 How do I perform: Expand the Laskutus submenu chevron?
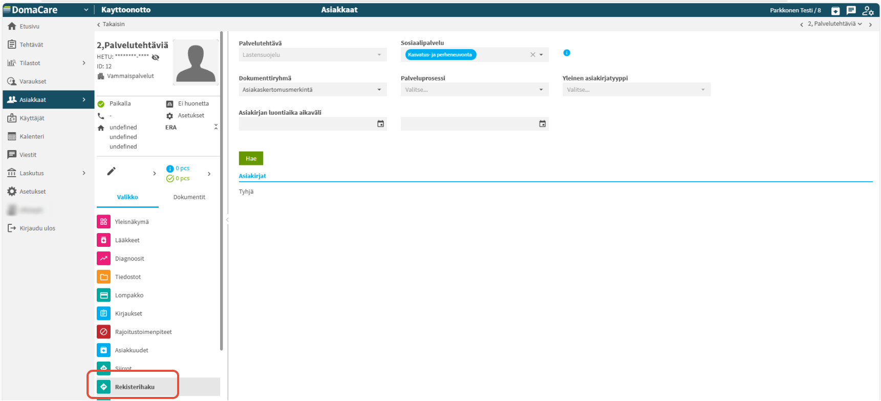tap(84, 173)
